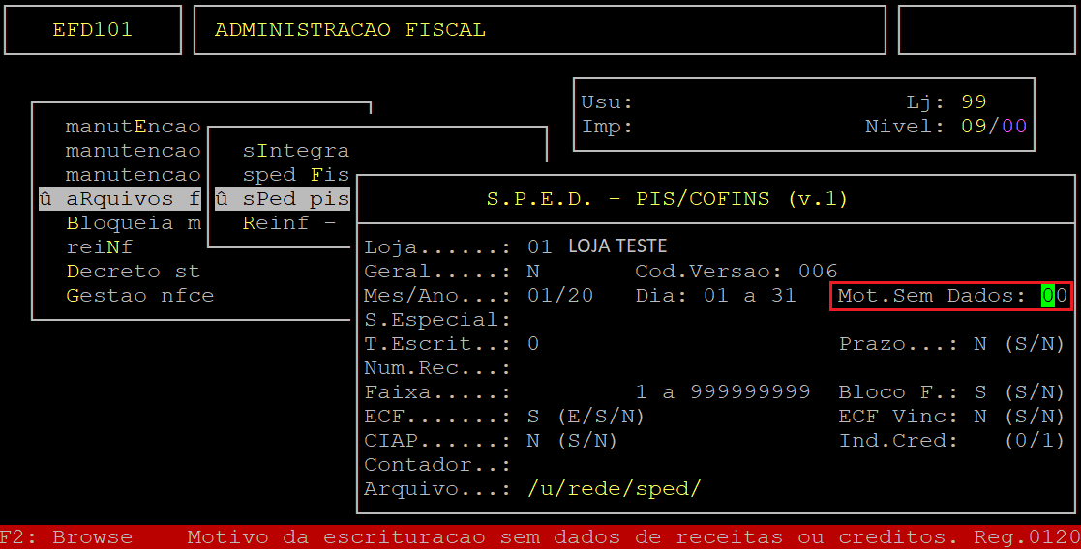Toggle the Bloco F S/N value
1081x549 pixels.
(980, 392)
